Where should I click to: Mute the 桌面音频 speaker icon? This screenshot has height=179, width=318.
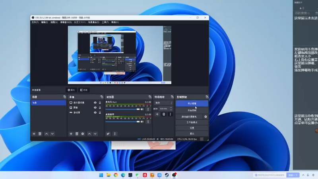click(x=142, y=122)
